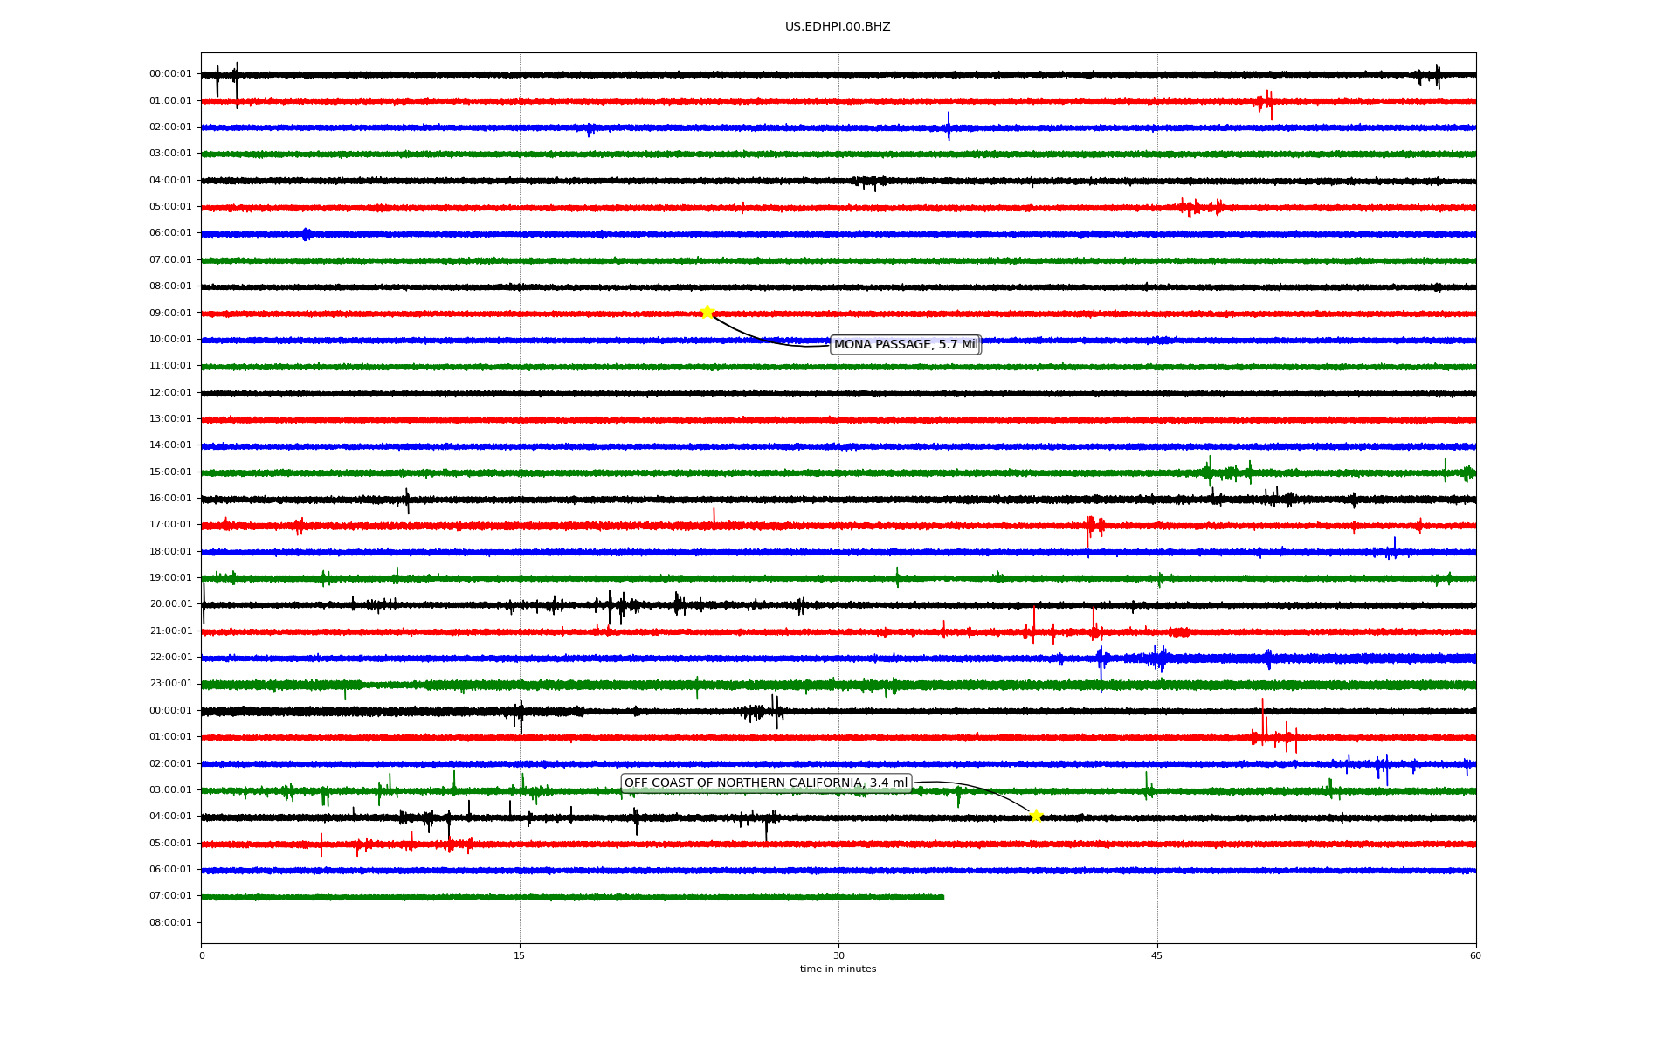Click the x-axis tick label 0
This screenshot has width=1677, height=1048.
(202, 956)
